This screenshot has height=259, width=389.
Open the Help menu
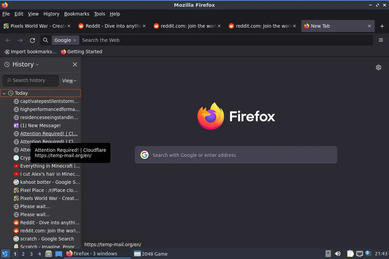pos(115,14)
